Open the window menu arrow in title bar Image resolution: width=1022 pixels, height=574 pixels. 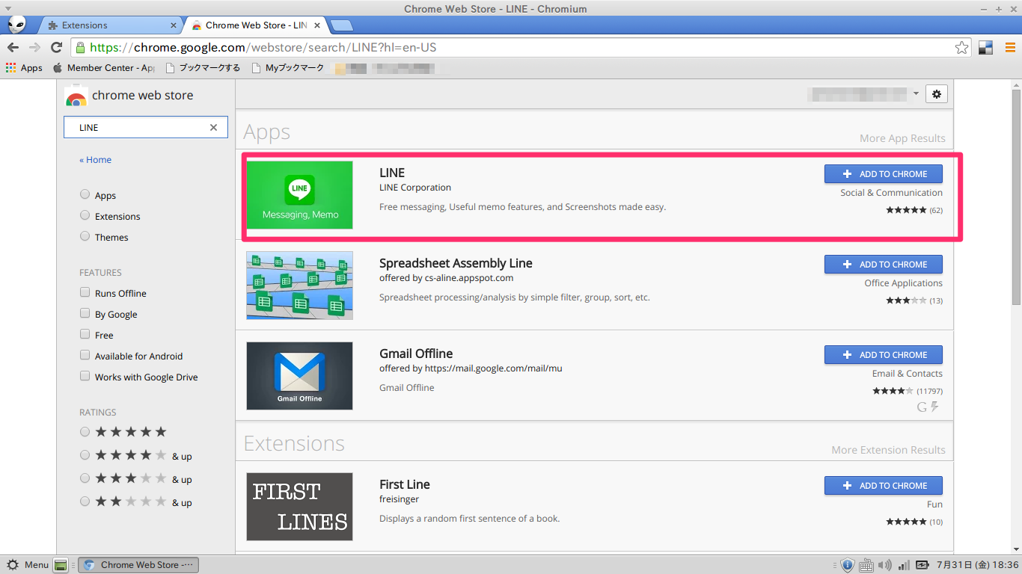7,8
